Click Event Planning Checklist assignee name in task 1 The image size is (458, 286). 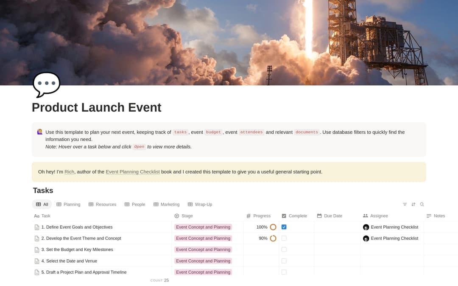tap(394, 227)
